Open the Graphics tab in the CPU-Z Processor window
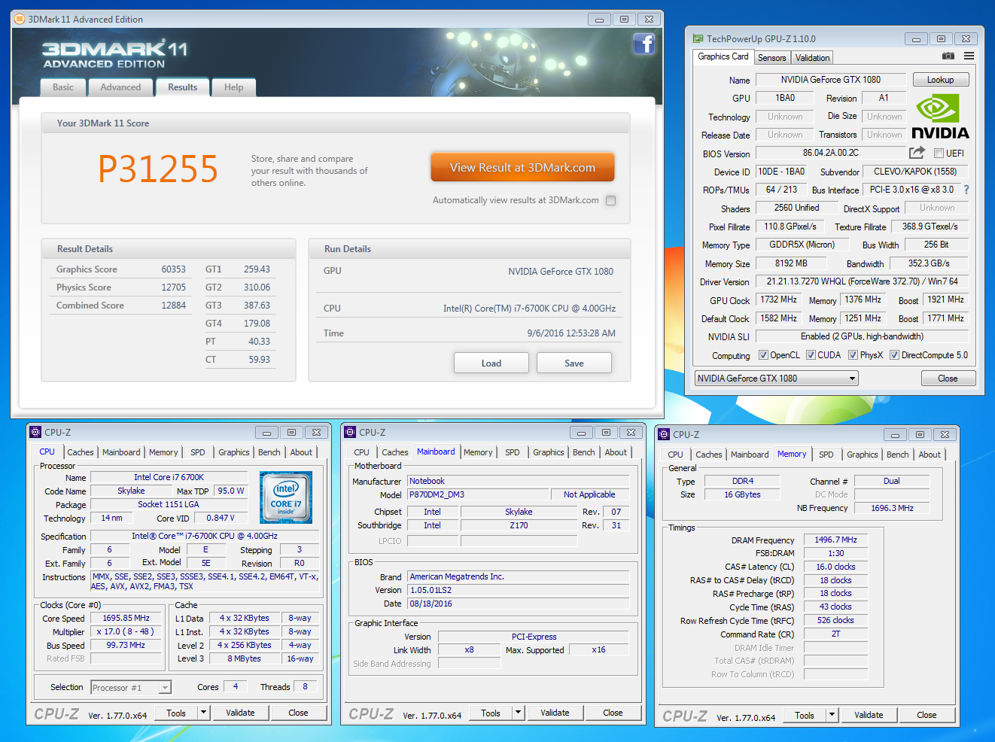The height and width of the screenshot is (742, 995). point(234,452)
